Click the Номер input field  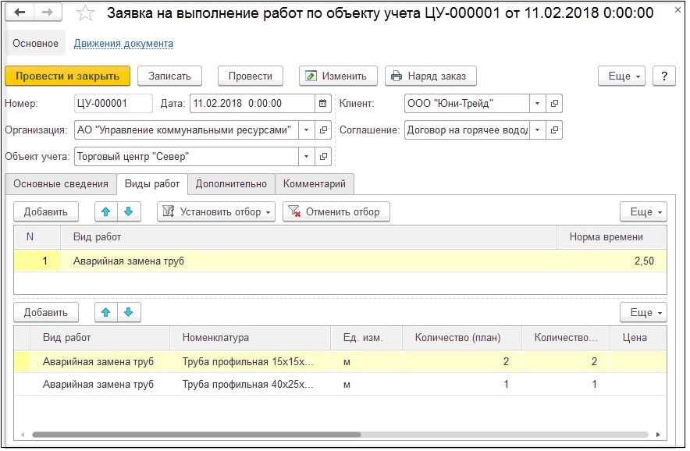coord(113,103)
